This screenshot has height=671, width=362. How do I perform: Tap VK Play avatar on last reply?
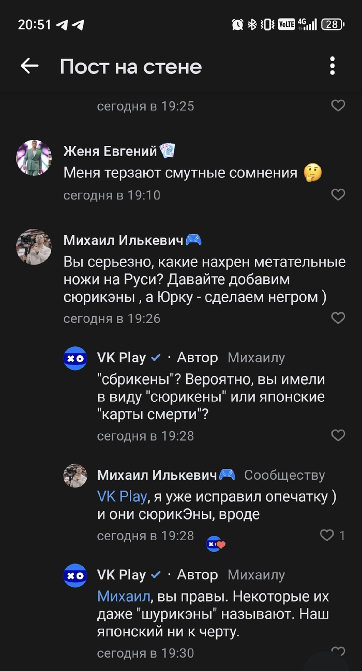[x=75, y=575]
